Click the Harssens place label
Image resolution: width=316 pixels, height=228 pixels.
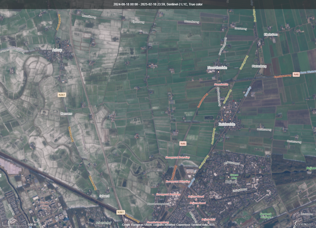pyautogui.click(x=66, y=113)
